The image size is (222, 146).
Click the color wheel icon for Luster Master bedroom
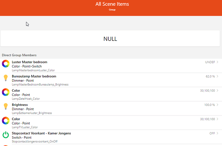coord(6,64)
